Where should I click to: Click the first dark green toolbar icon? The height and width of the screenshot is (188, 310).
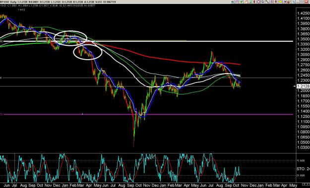[233, 2]
